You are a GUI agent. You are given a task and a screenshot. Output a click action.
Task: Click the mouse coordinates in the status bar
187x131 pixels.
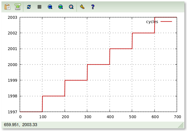21,125
